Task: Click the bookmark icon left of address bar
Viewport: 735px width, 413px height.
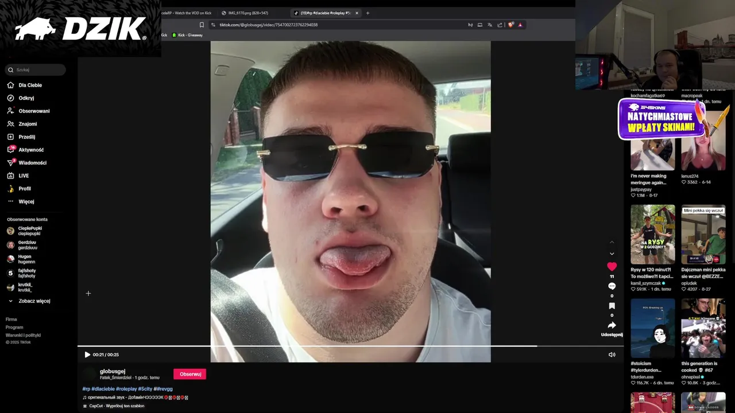Action: (x=202, y=25)
